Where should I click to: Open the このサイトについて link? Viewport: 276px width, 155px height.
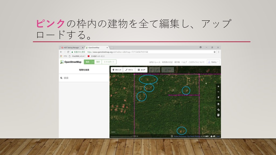click(196, 62)
